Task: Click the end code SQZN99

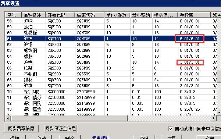Action: (83, 86)
